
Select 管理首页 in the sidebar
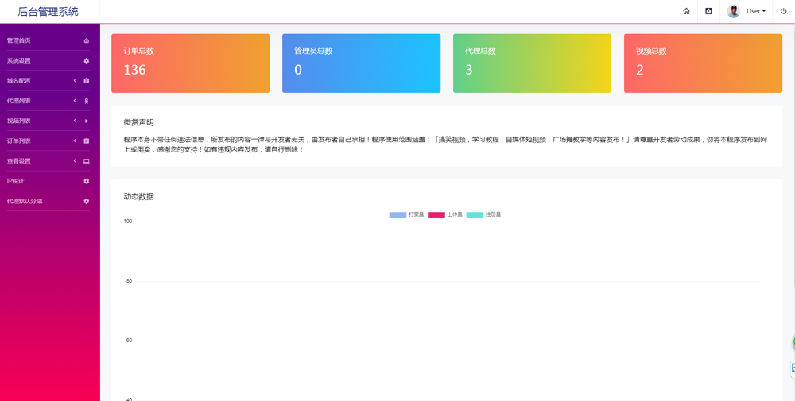point(19,40)
